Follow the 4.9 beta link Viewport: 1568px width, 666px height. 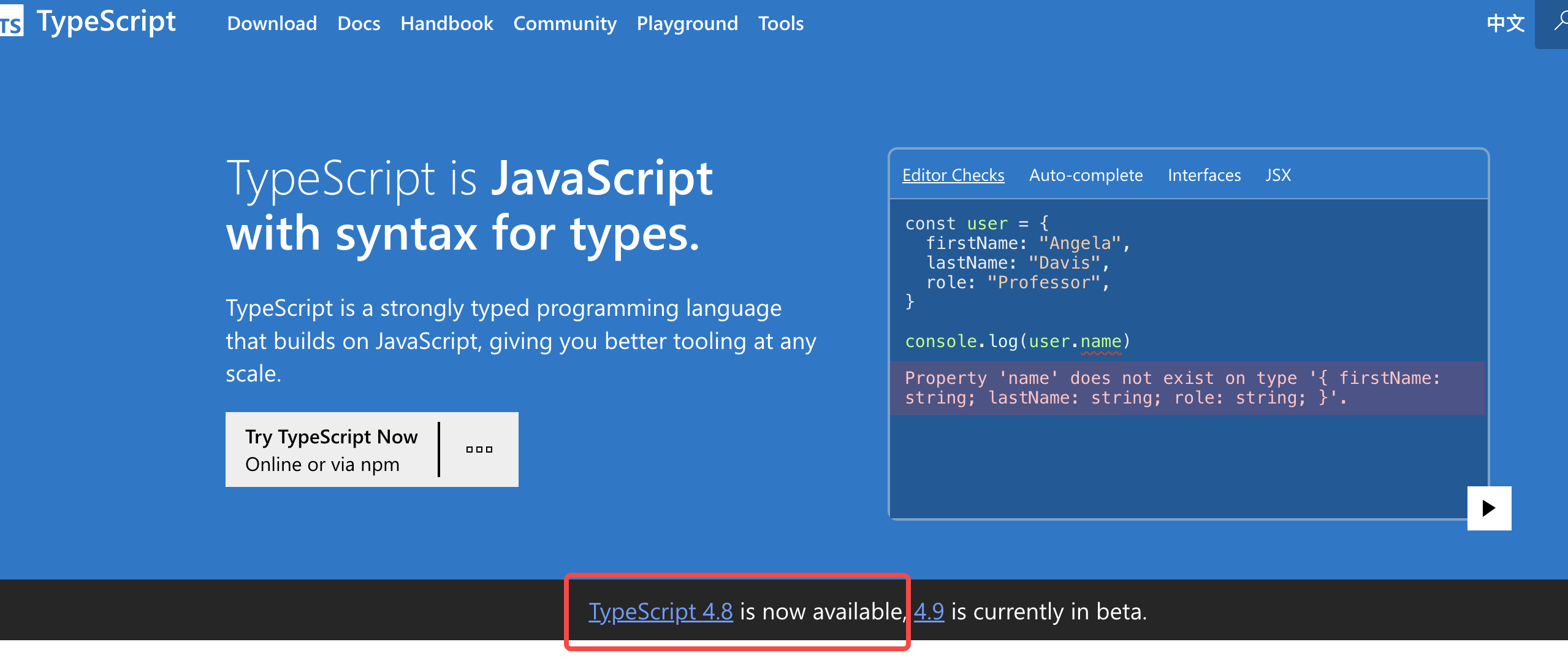tap(929, 611)
